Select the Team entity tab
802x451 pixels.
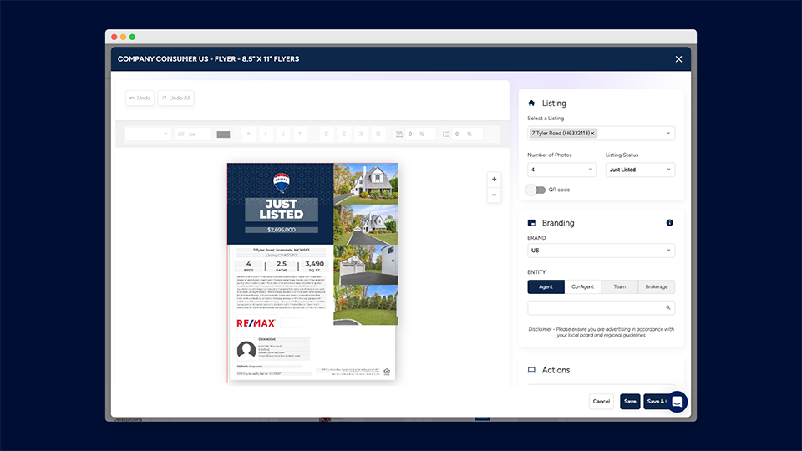pos(619,286)
